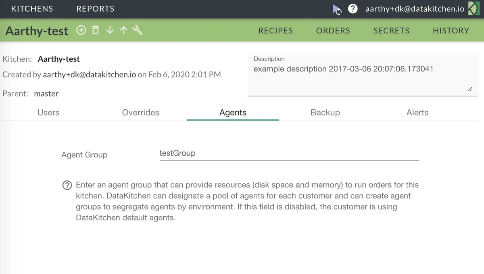This screenshot has height=274, width=484.
Task: Click the Agent Group field containing testGroup
Action: pos(289,153)
